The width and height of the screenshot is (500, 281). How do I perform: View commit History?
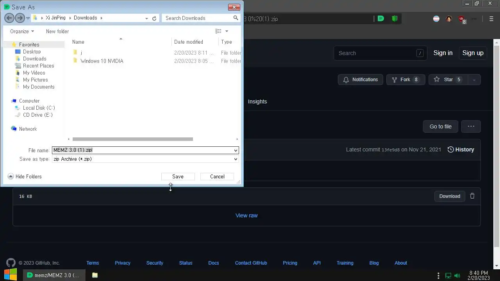[461, 149]
